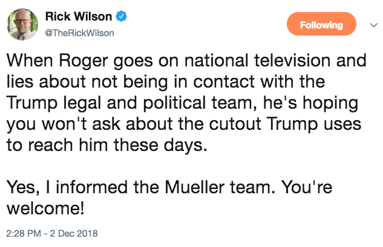Click the word Roger in the tweet

tap(83, 61)
